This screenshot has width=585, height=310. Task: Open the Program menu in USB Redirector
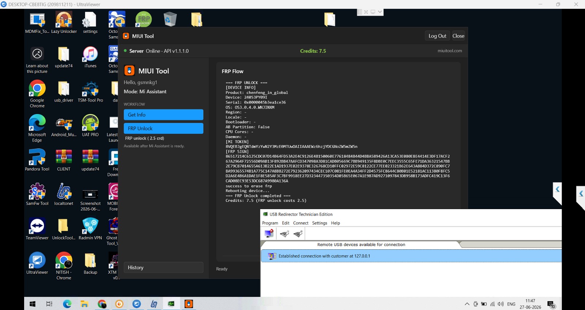270,223
